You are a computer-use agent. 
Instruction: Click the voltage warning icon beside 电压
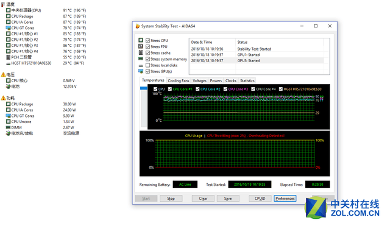(3, 74)
